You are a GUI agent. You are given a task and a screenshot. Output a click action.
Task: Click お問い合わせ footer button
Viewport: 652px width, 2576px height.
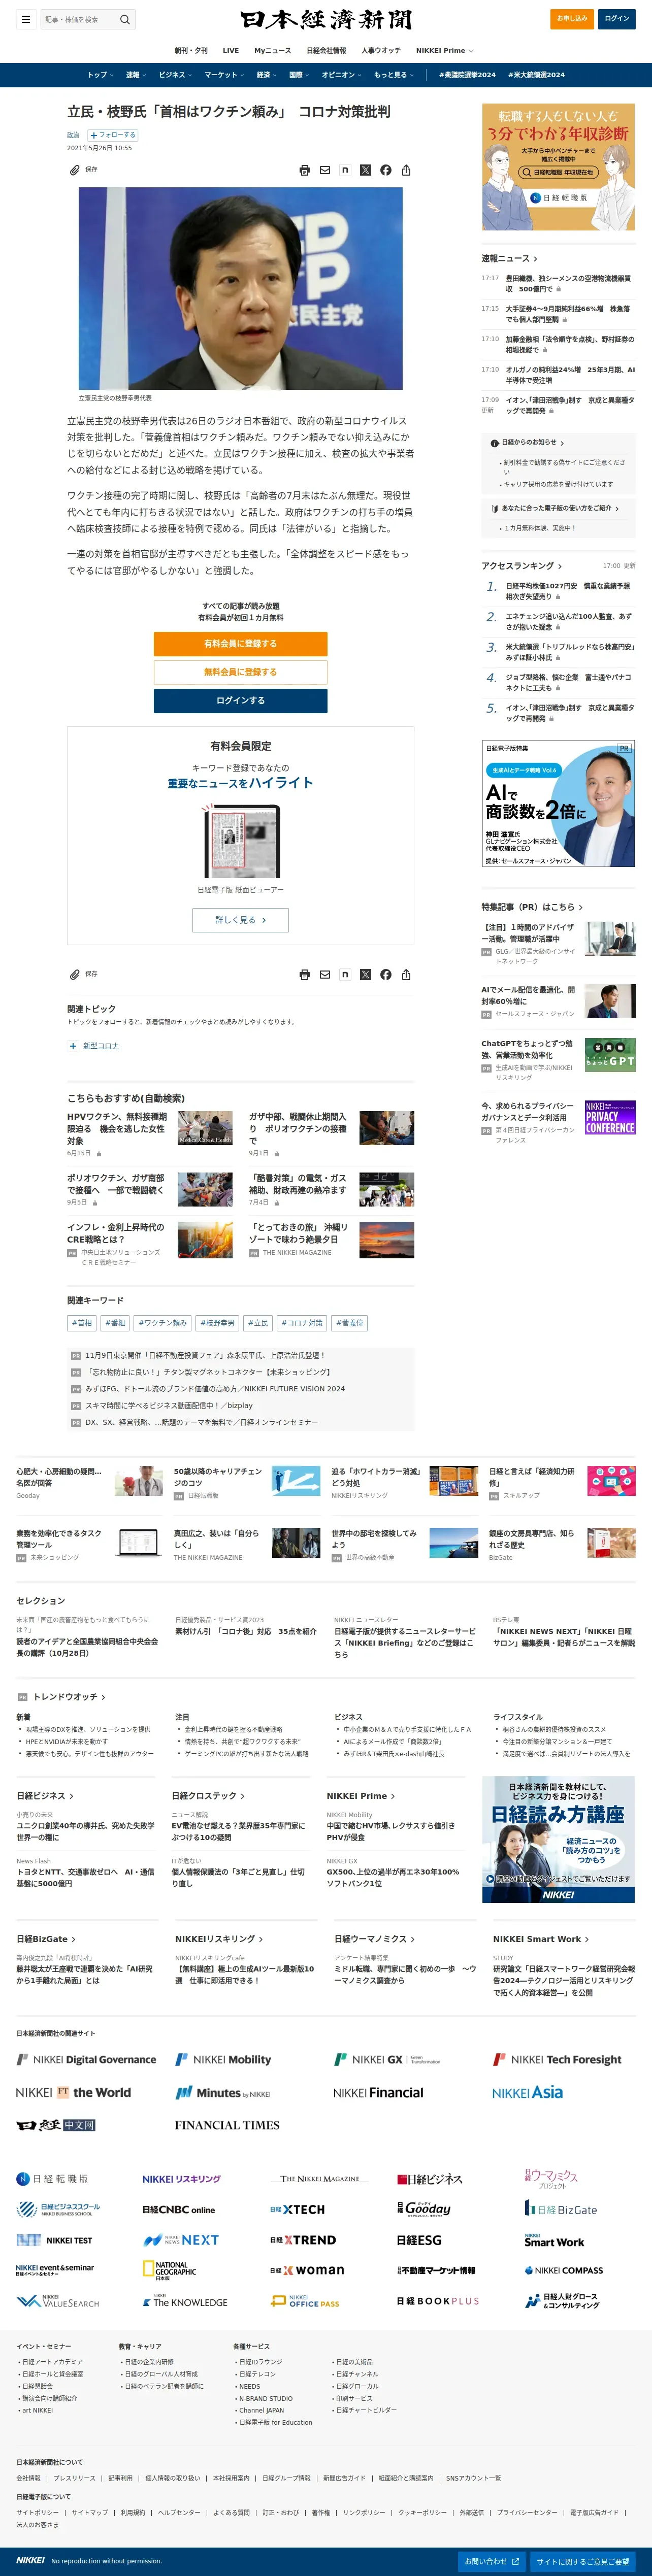pyautogui.click(x=491, y=2561)
